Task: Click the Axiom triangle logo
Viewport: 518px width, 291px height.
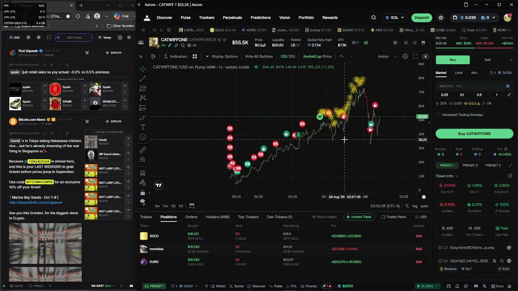Action: 147,18
